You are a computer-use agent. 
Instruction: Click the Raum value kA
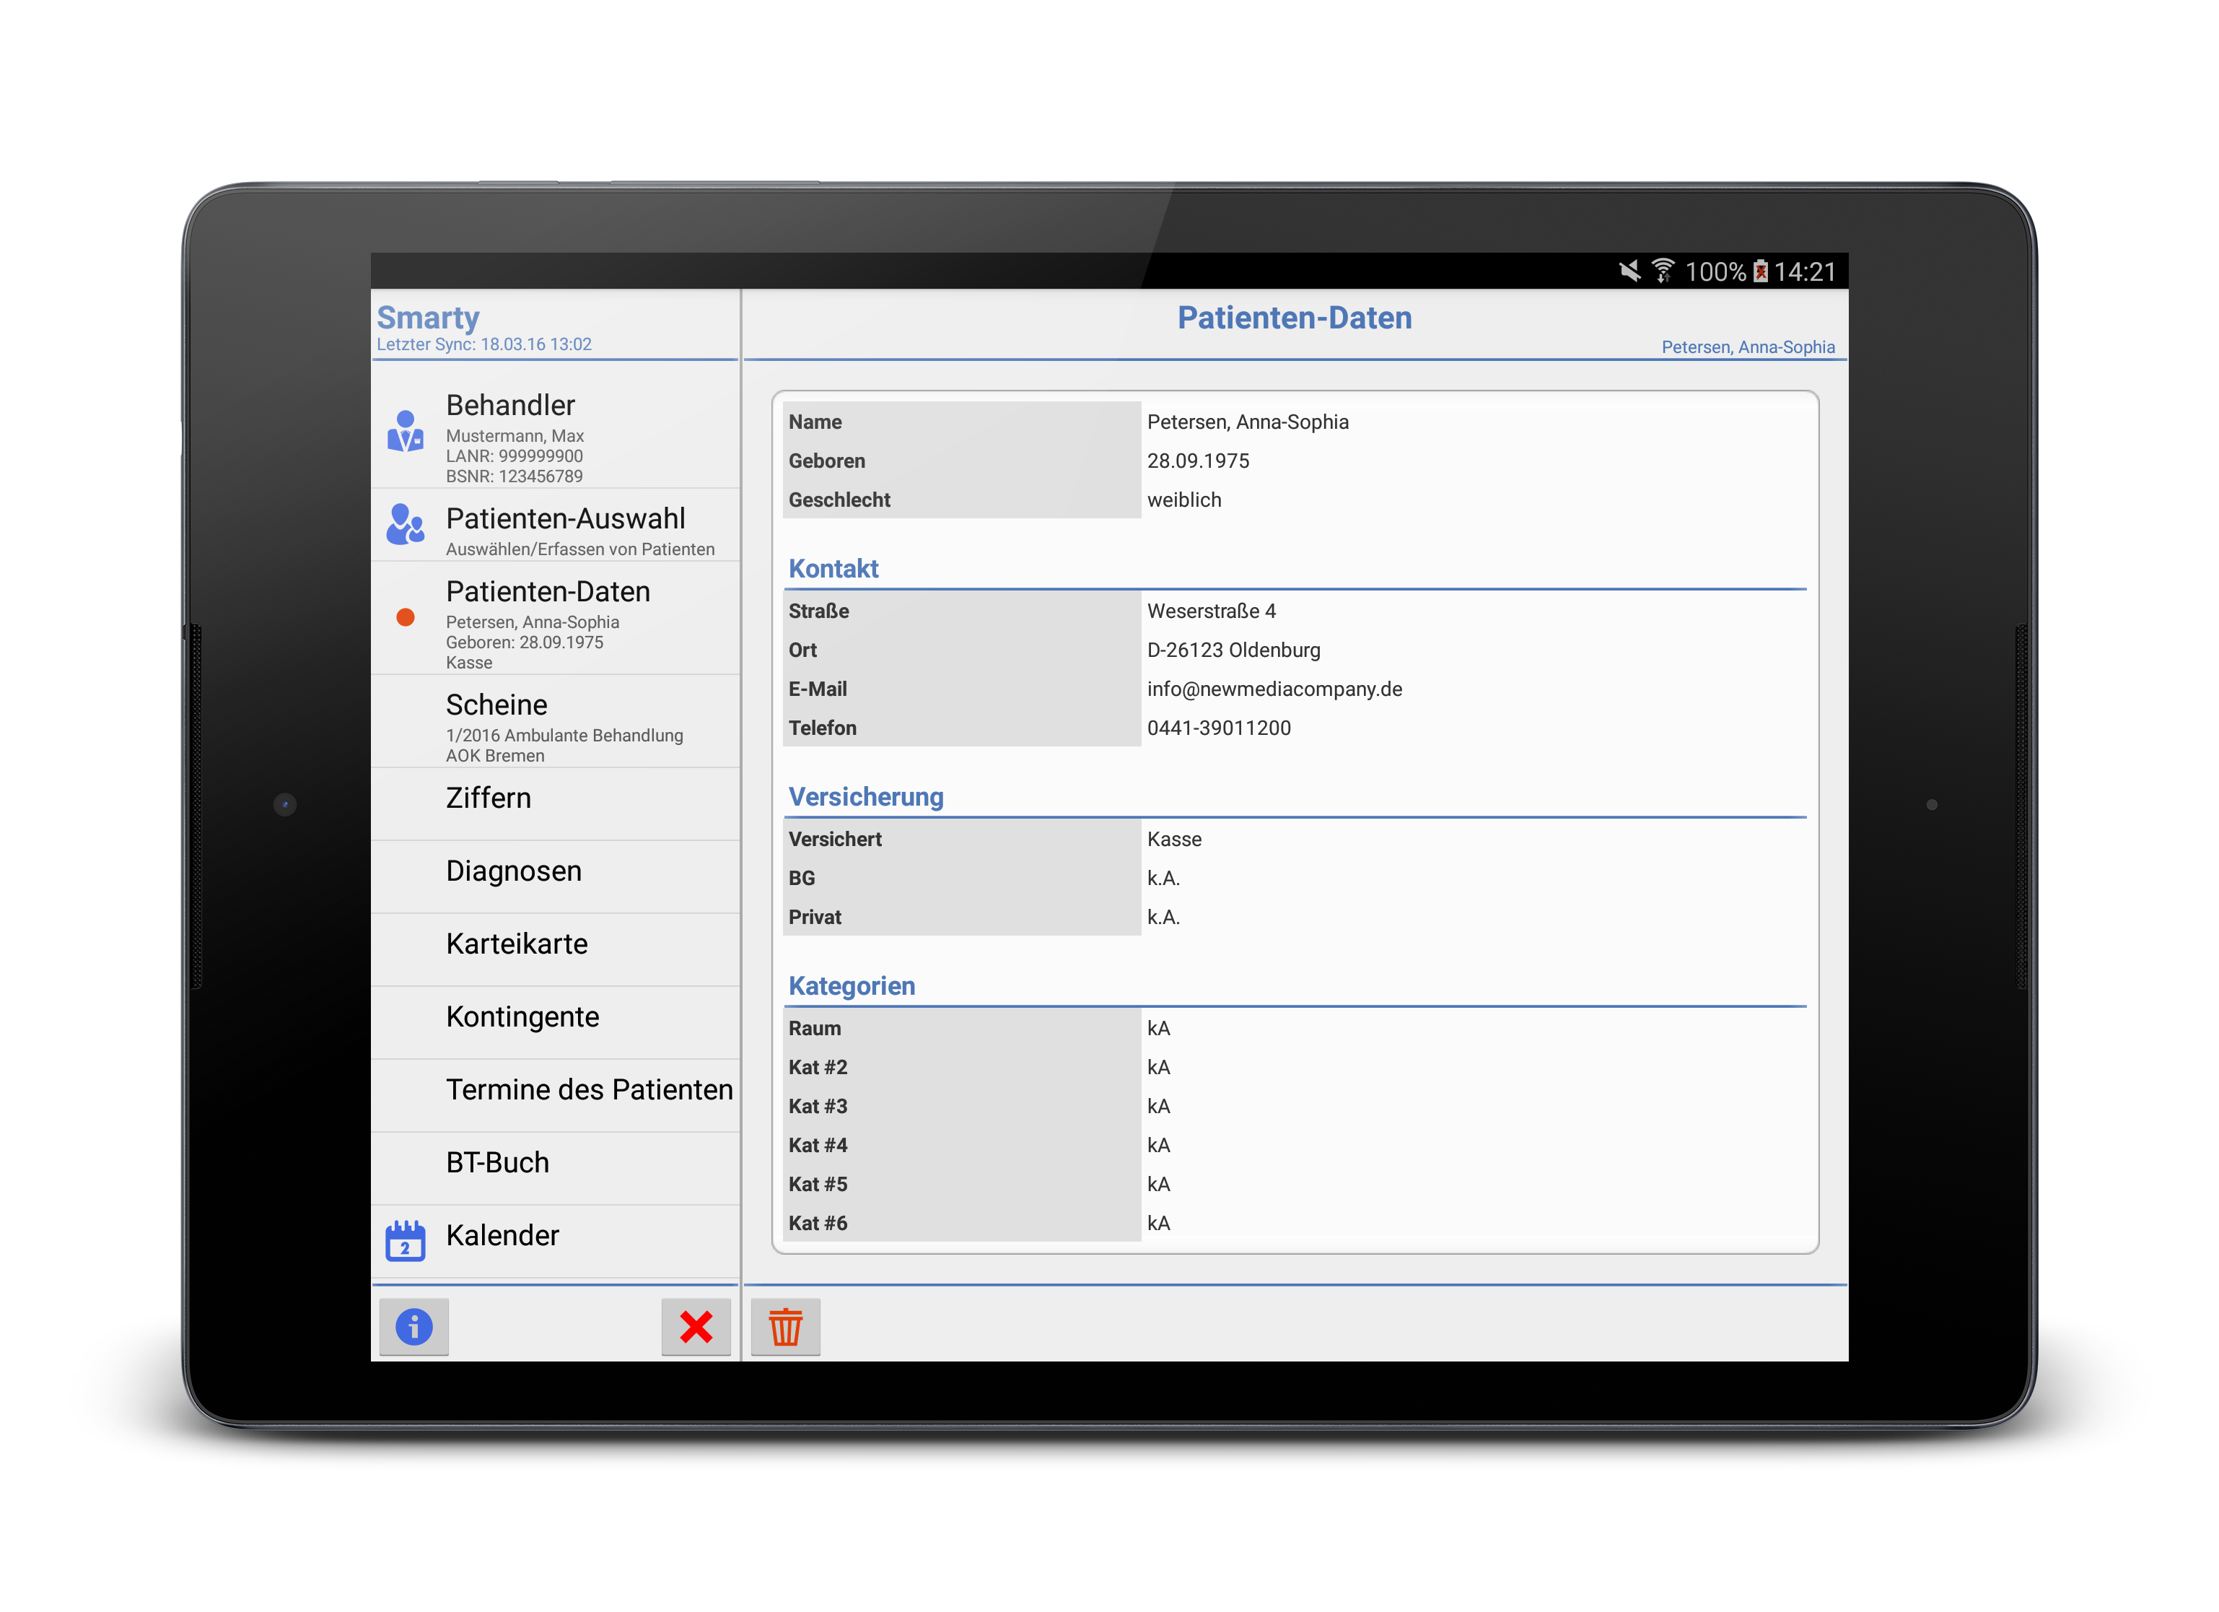coord(1158,1029)
